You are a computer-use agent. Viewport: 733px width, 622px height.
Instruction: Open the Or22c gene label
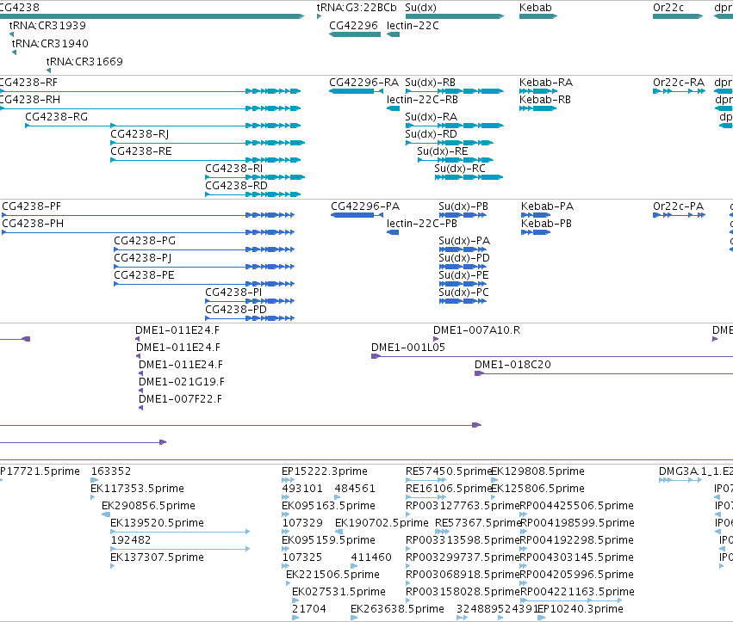coord(668,8)
